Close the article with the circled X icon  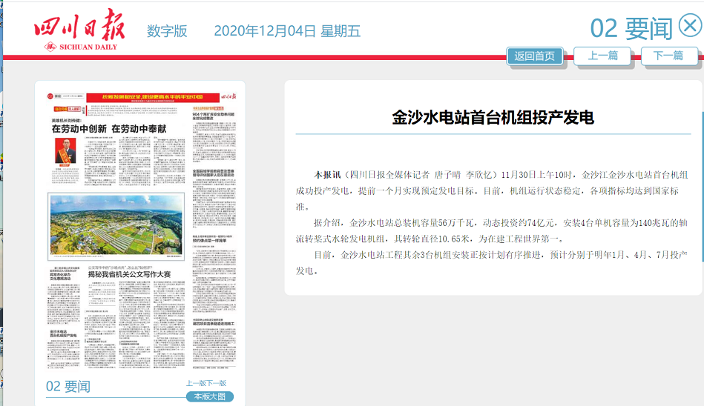click(x=689, y=27)
